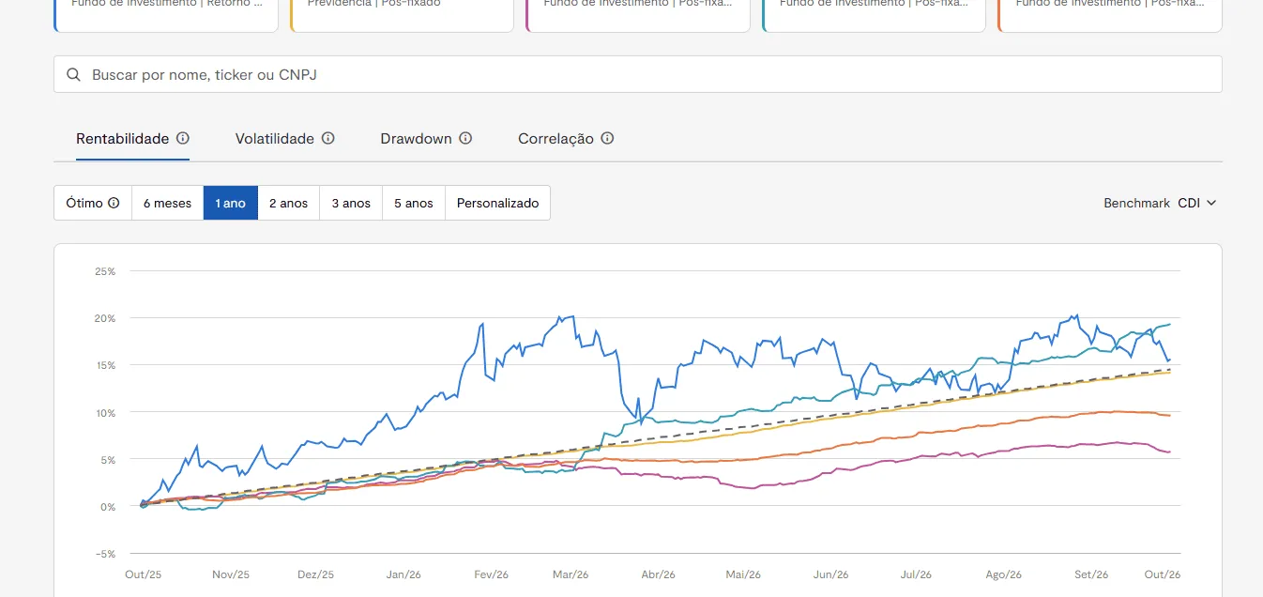
Task: Click the Abr/26 x-axis label
Action: [x=658, y=574]
